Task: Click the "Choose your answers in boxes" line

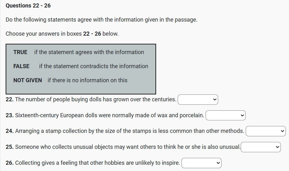Action: (x=62, y=34)
